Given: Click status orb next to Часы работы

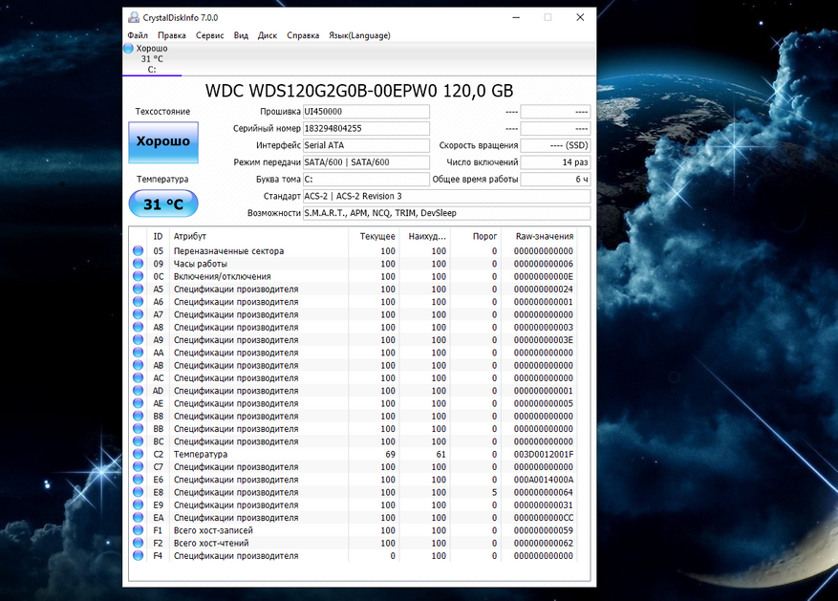Looking at the screenshot, I should tap(139, 264).
